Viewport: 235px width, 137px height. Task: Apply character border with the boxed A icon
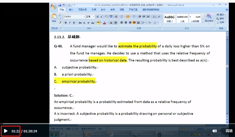116,16
